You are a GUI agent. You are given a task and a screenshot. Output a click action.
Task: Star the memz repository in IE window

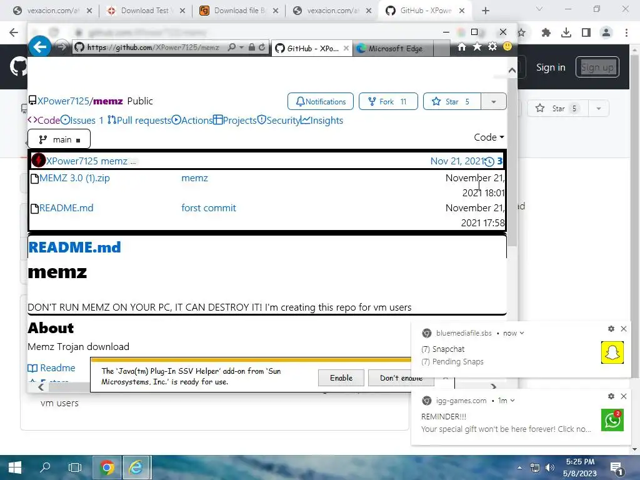pos(452,102)
